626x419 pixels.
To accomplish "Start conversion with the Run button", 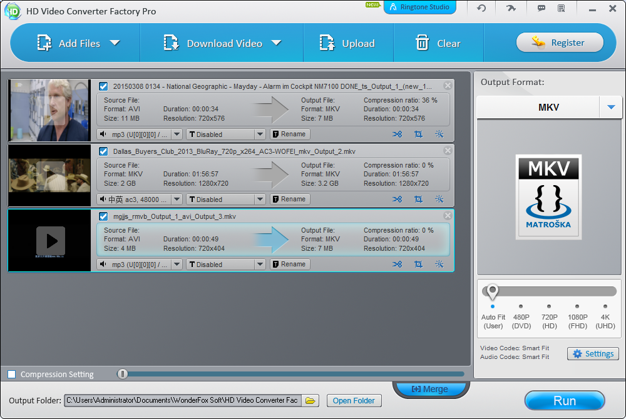I will (x=565, y=401).
